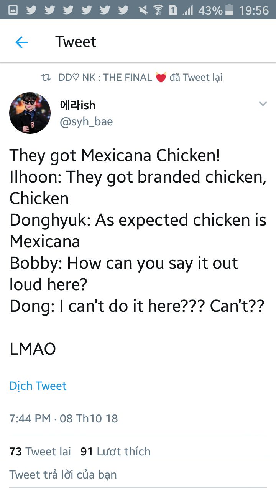Tap the 에라ish display name
Image resolution: width=276 pixels, height=492 pixels.
(x=77, y=105)
